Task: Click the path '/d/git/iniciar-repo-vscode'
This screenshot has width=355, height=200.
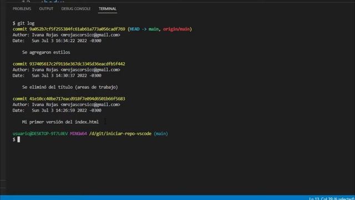Action: [x=120, y=133]
